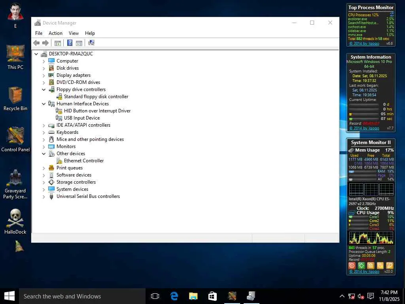405x304 pixels.
Task: Select the Software devices tree item
Action: click(74, 175)
